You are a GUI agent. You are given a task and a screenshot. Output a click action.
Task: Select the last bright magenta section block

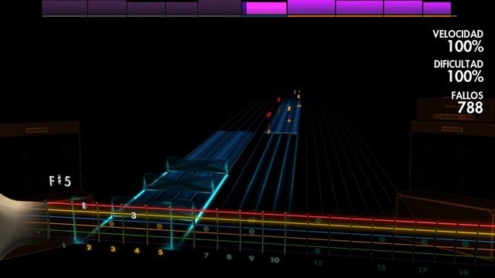click(437, 8)
